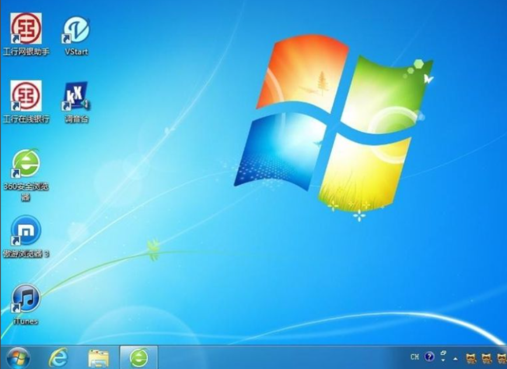Open Windows Explorer folder in the taskbar
507x369 pixels.
(99, 358)
